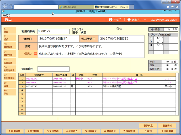
Task: Click the 3 予約図書 button
Action: (53, 131)
